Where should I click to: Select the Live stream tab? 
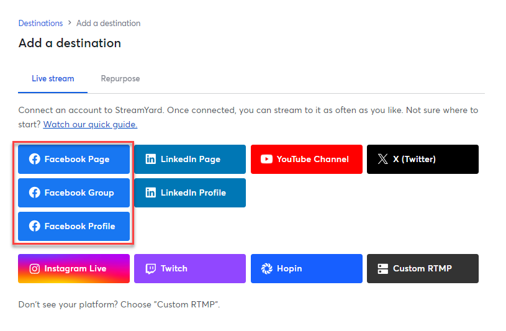(53, 79)
